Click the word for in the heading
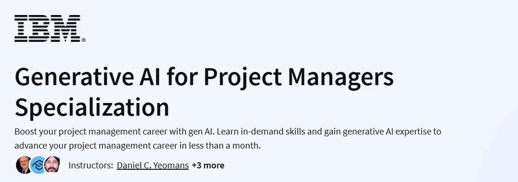Screen dimensions: 518x182 (x=182, y=77)
